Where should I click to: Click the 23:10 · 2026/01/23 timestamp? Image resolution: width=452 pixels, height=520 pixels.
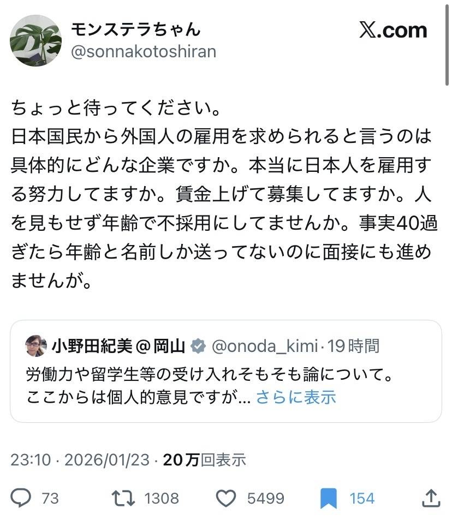[x=80, y=459]
